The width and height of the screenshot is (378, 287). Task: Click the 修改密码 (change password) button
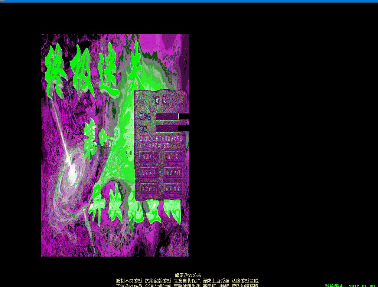click(x=173, y=172)
